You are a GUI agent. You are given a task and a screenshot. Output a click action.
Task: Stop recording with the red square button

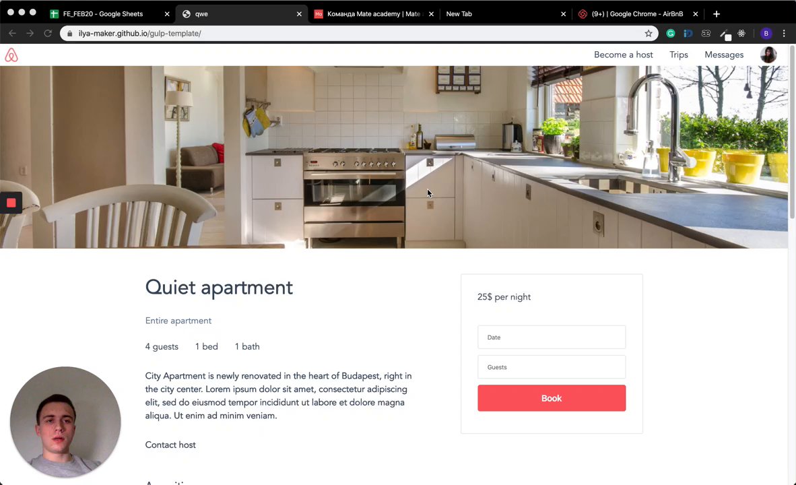tap(11, 203)
